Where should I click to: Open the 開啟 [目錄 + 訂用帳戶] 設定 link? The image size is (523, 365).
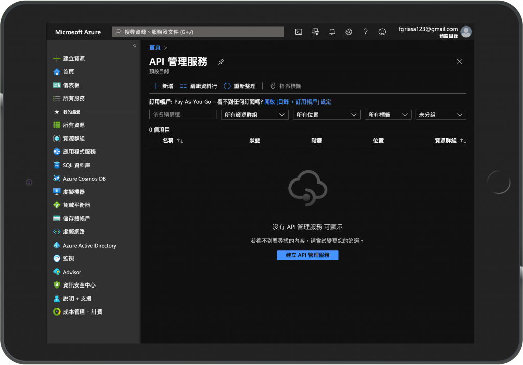pos(298,102)
